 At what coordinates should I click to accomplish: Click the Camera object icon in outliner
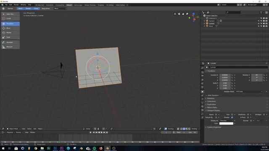pyautogui.click(x=207, y=21)
